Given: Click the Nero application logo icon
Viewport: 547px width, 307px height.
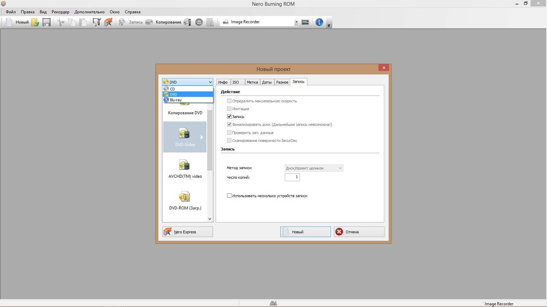Looking at the screenshot, I should pos(3,4).
